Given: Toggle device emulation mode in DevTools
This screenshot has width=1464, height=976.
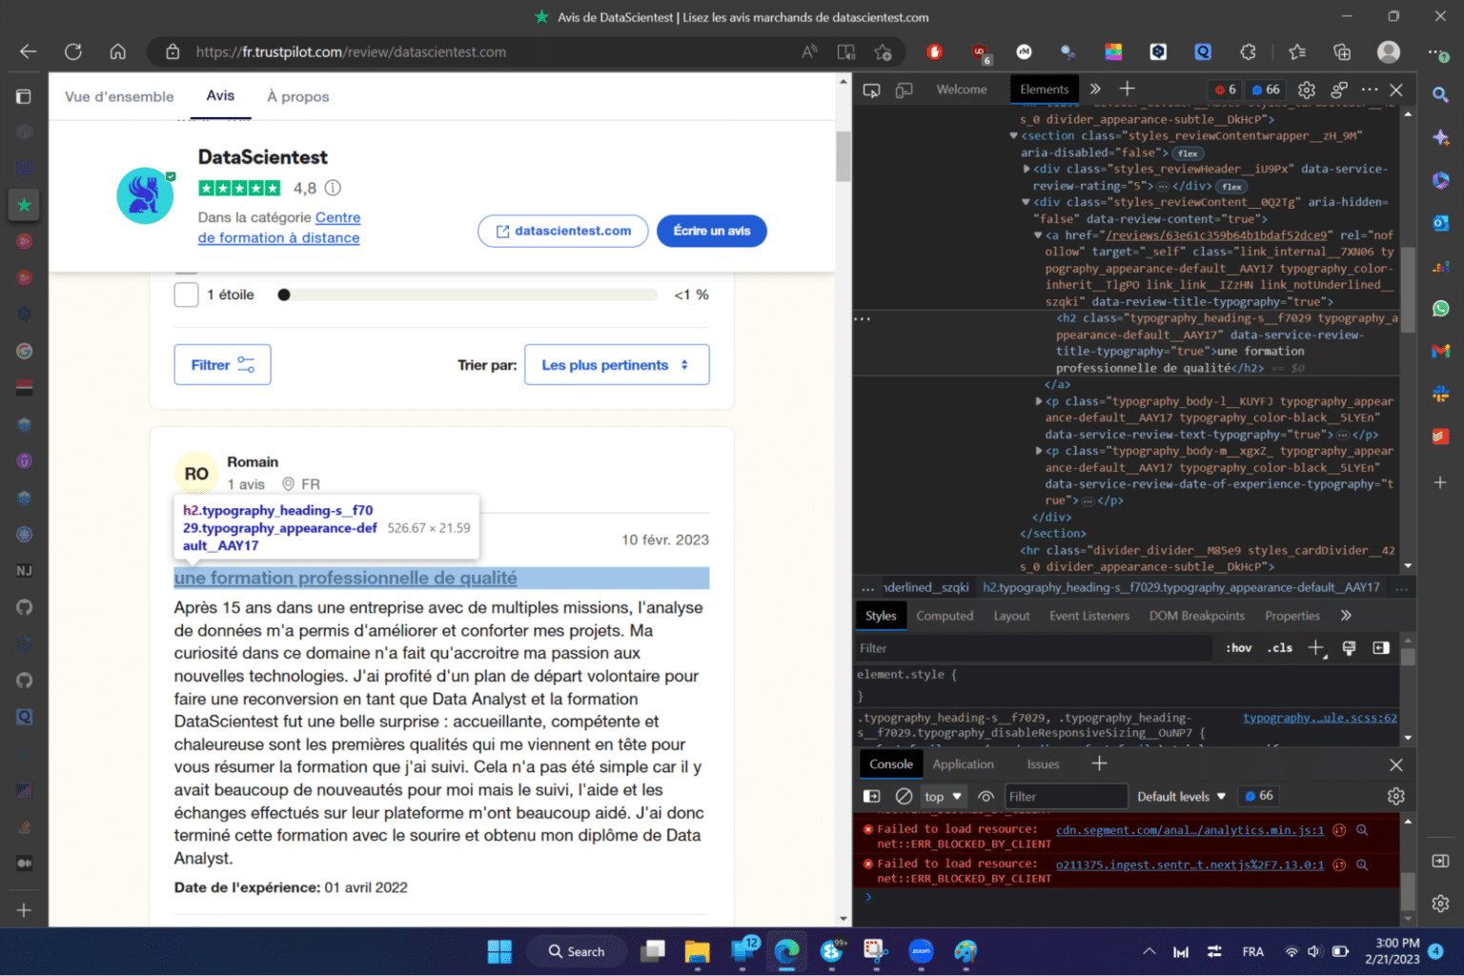Looking at the screenshot, I should coord(904,89).
